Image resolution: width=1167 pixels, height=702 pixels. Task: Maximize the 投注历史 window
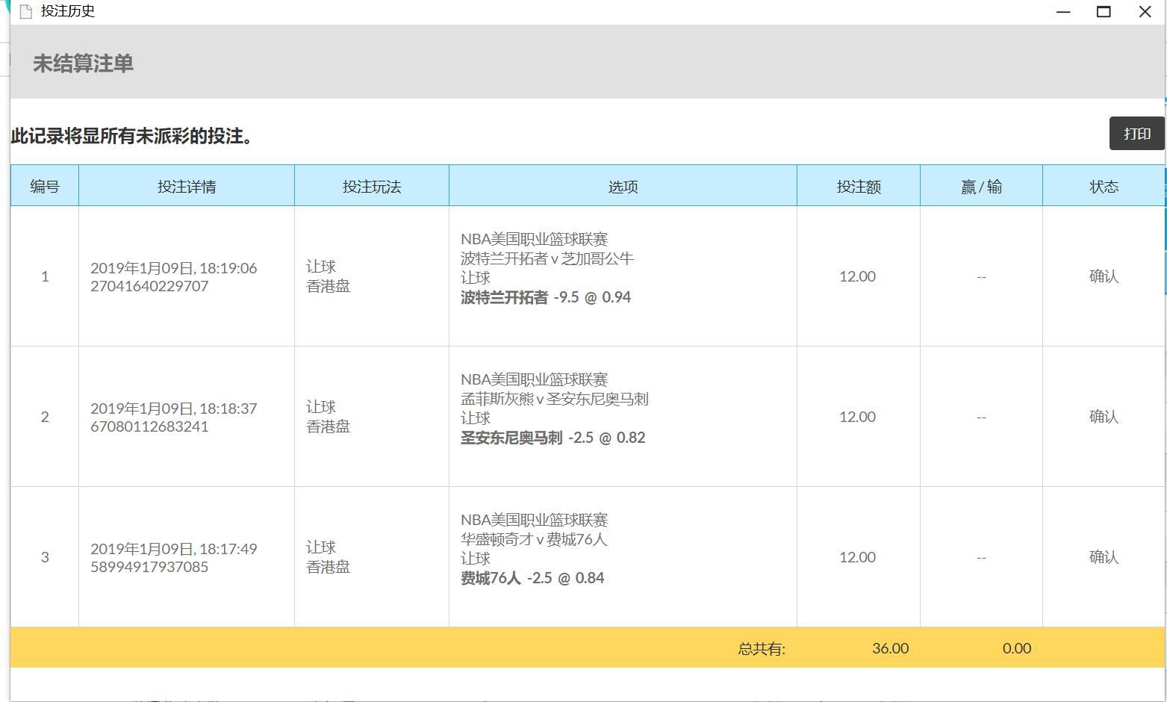click(1104, 12)
